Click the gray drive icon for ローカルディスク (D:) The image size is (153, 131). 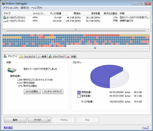(5, 21)
